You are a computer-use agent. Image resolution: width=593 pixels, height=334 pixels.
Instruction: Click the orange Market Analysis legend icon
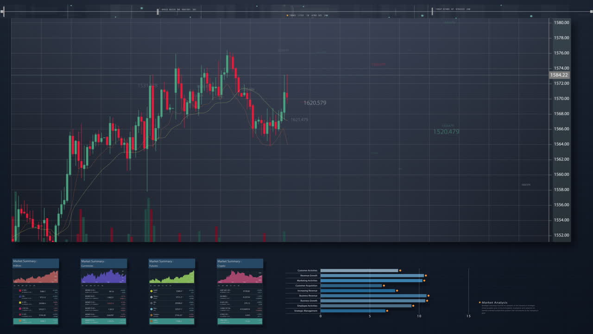pos(479,302)
